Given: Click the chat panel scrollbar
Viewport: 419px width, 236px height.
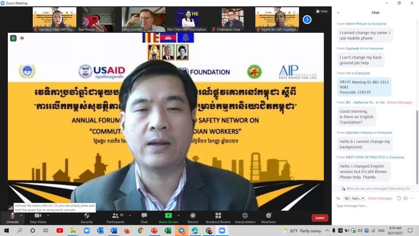Looking at the screenshot, I should pos(417,147).
